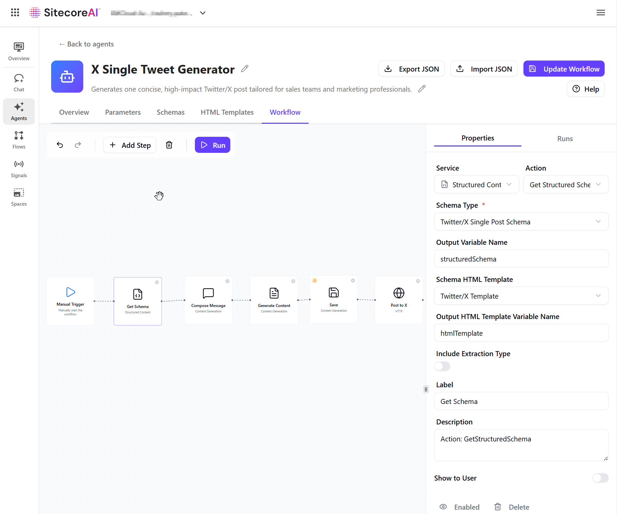Expand the Schema Type dropdown
The height and width of the screenshot is (514, 617).
pyautogui.click(x=521, y=222)
